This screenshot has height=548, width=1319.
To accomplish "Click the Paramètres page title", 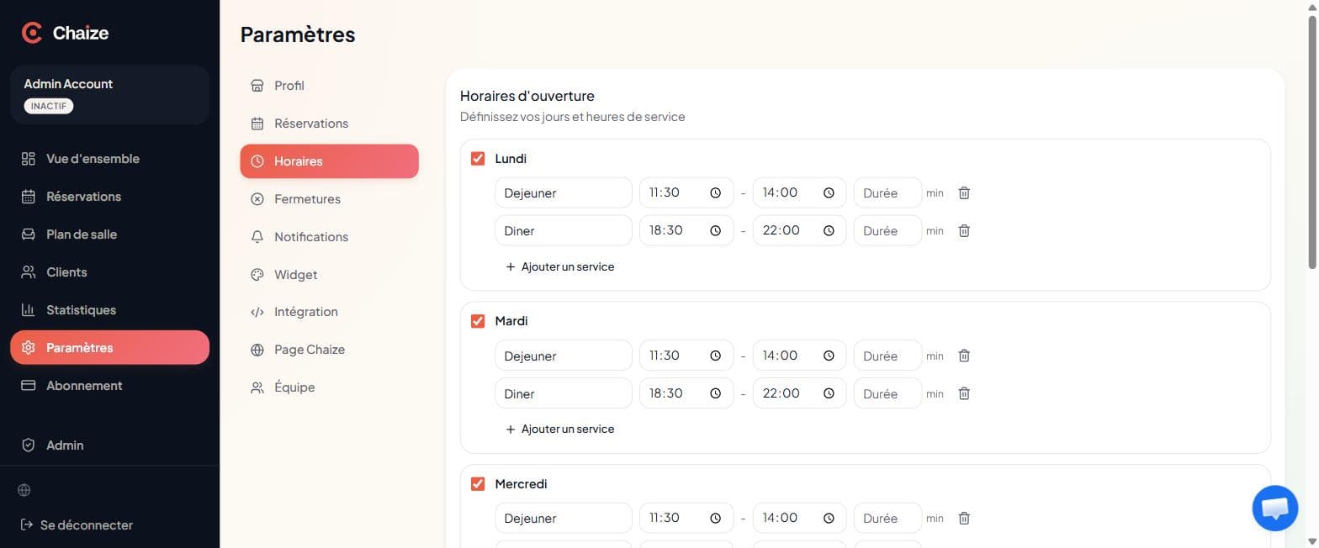I will [298, 34].
